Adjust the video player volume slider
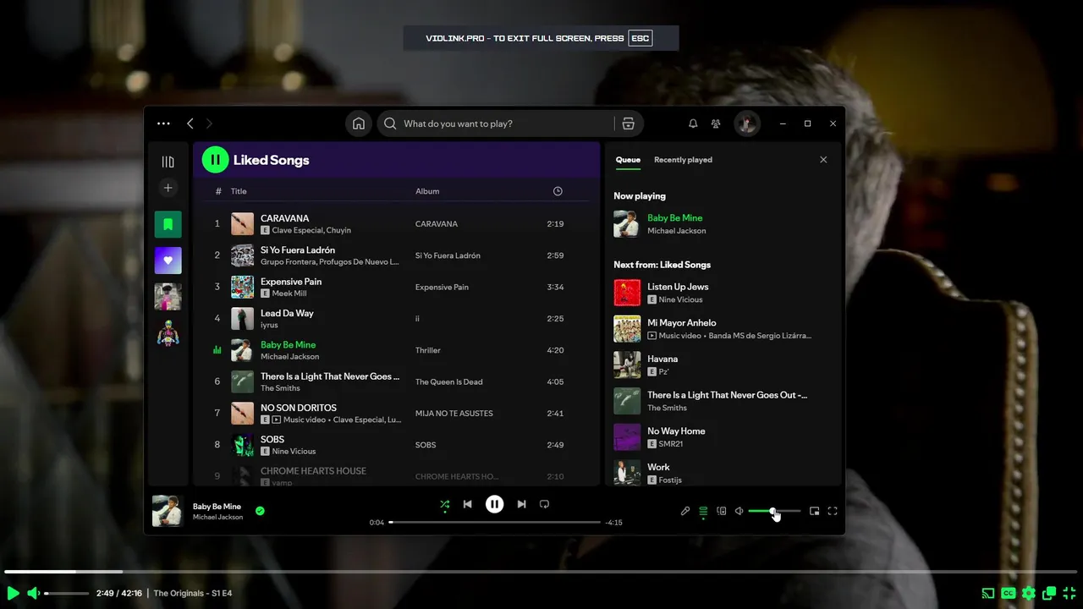The width and height of the screenshot is (1083, 609). point(66,593)
